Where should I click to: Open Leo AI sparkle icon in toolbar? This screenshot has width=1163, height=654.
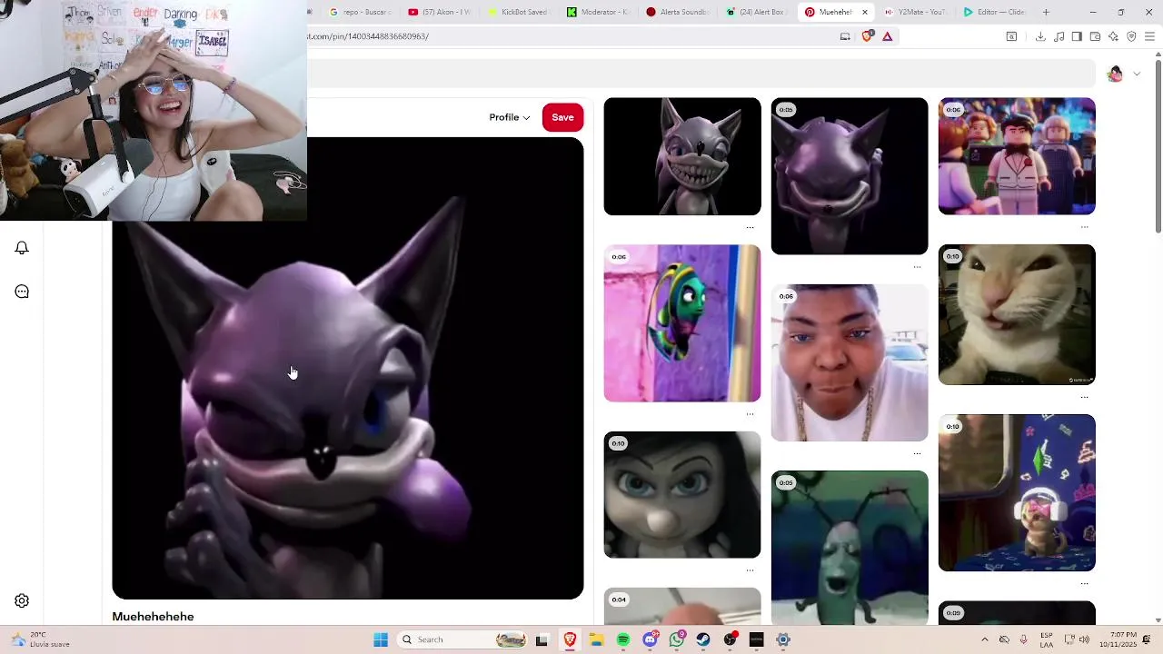(x=1113, y=36)
